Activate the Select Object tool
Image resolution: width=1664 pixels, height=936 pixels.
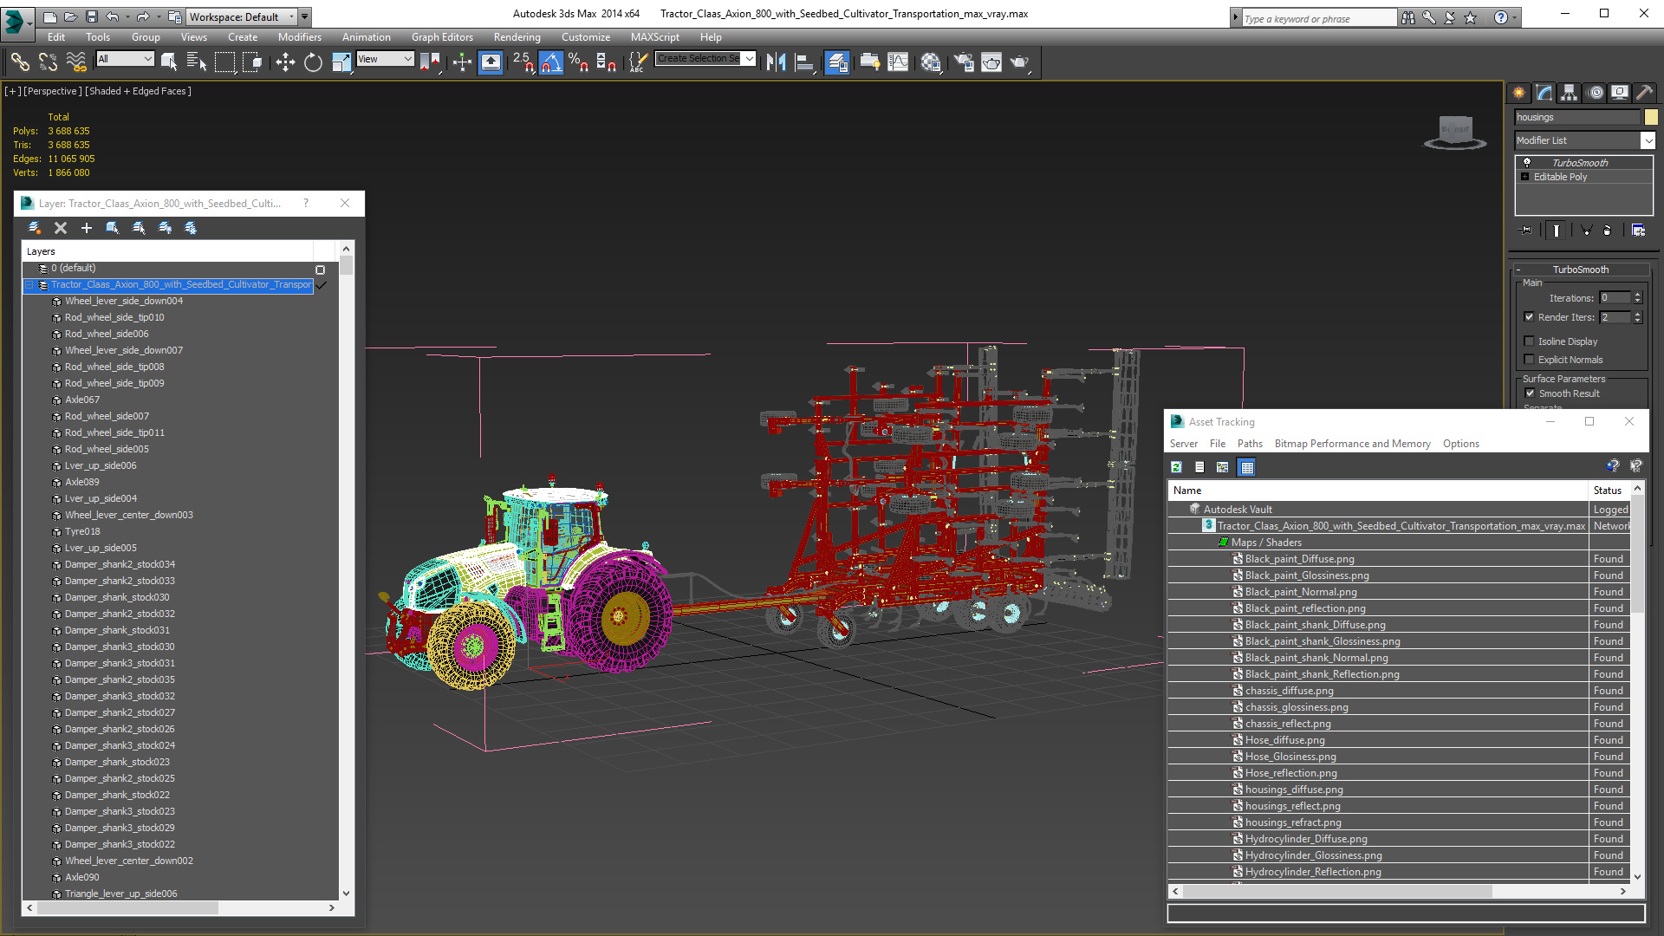click(x=169, y=62)
